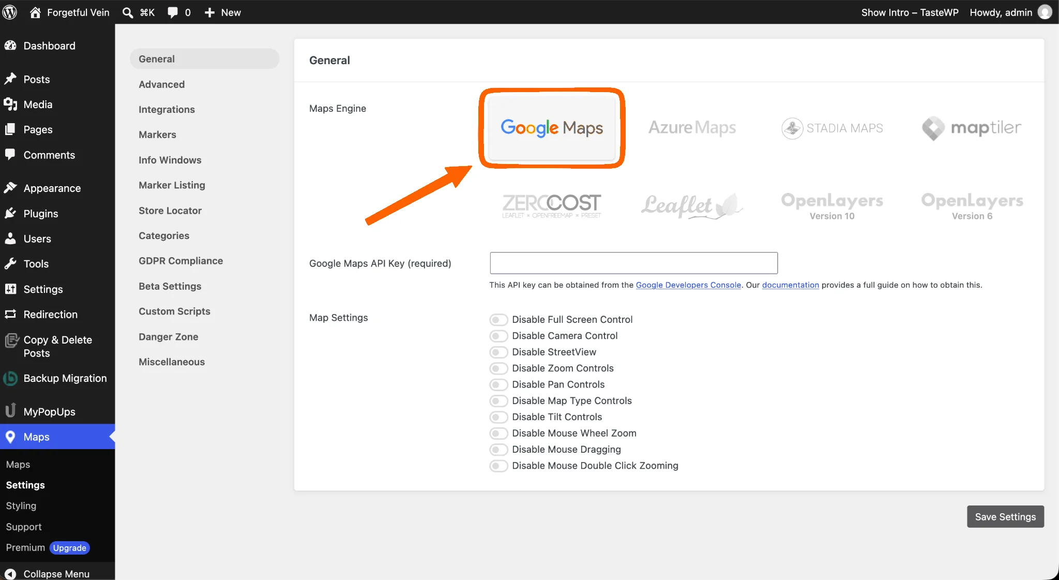1059x580 pixels.
Task: Click the Comments icon in sidebar
Action: [x=10, y=155]
